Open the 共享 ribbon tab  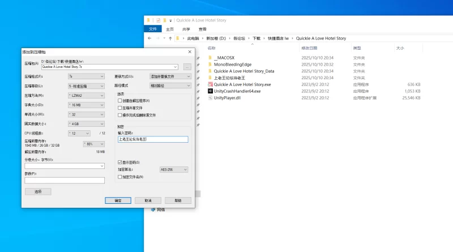[x=186, y=29]
